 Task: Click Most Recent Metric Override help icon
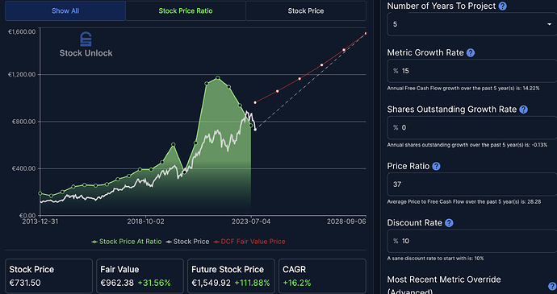[552, 286]
